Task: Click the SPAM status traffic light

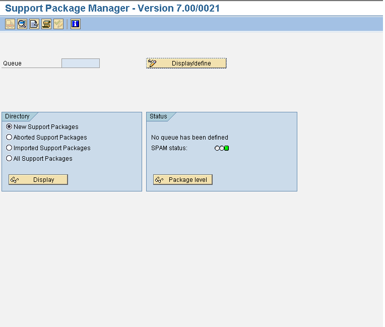Action: point(222,148)
